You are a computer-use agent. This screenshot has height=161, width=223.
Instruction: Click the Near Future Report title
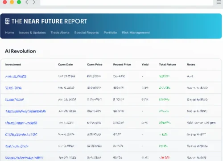click(x=49, y=21)
